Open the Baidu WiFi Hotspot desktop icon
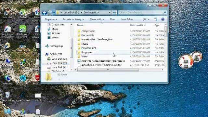 click(x=22, y=32)
